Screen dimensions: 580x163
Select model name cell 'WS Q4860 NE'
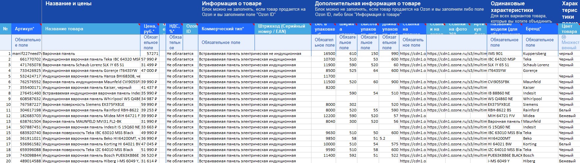click(x=505, y=99)
